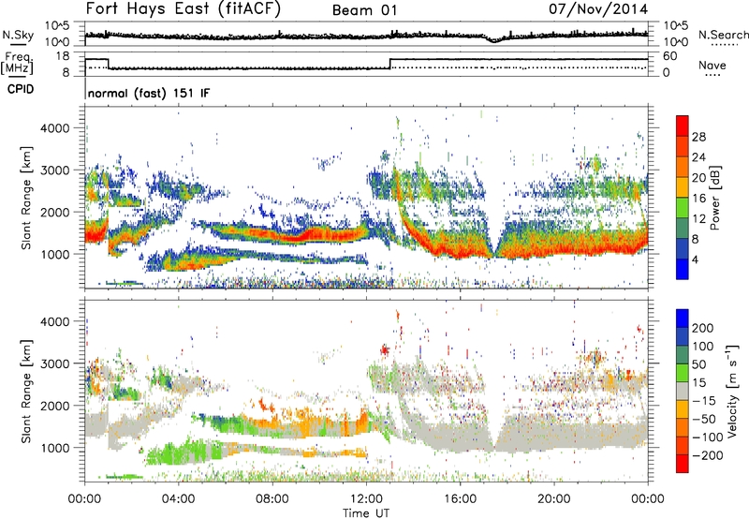Click the 'Time UT' axis label

(x=366, y=512)
